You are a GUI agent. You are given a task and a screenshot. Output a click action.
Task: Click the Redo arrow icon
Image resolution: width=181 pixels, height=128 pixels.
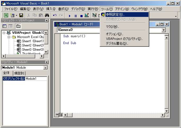61,15
